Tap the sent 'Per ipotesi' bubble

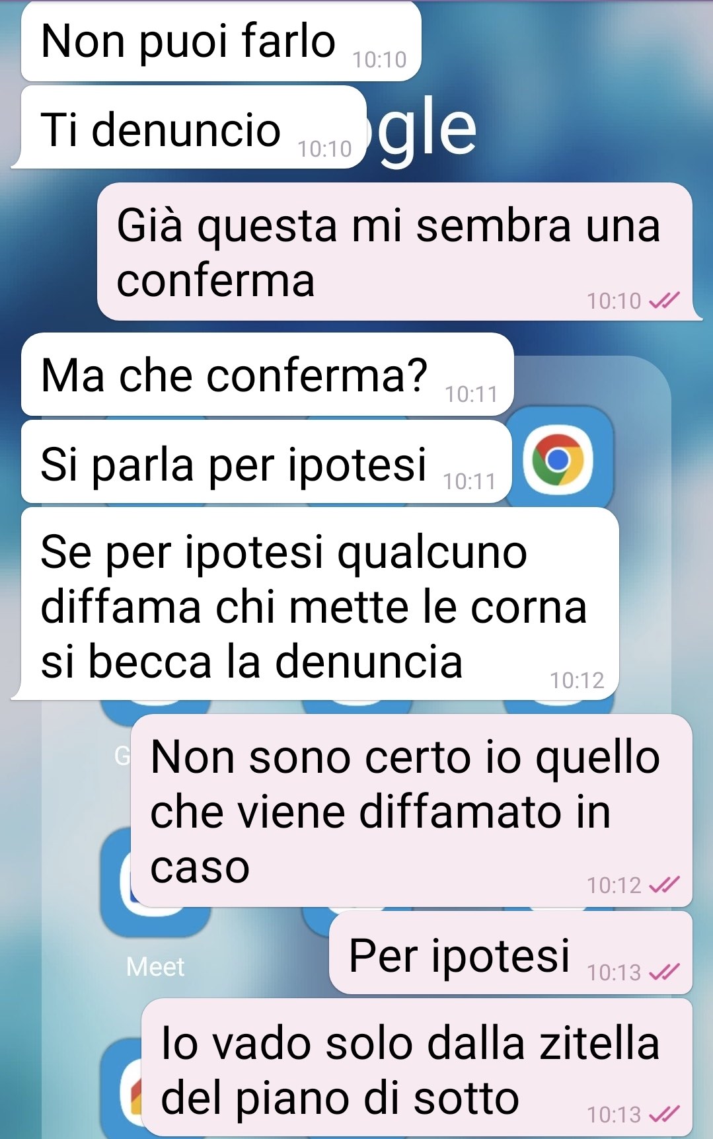(x=511, y=953)
